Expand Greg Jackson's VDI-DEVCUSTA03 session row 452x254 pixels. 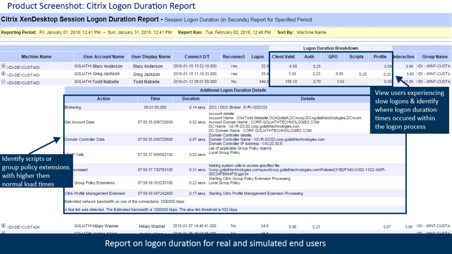(x=4, y=74)
